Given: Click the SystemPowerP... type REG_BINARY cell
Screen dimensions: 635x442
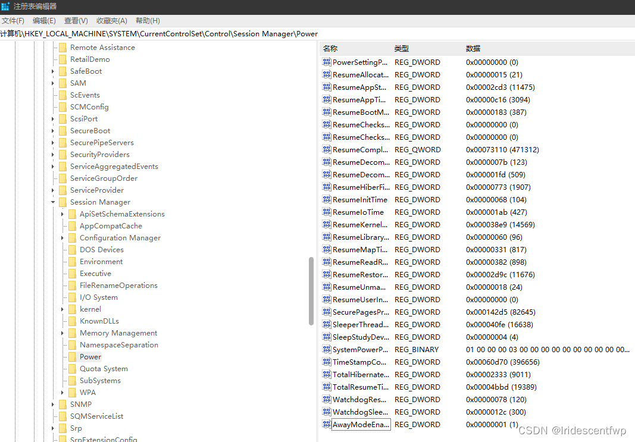Looking at the screenshot, I should [417, 349].
